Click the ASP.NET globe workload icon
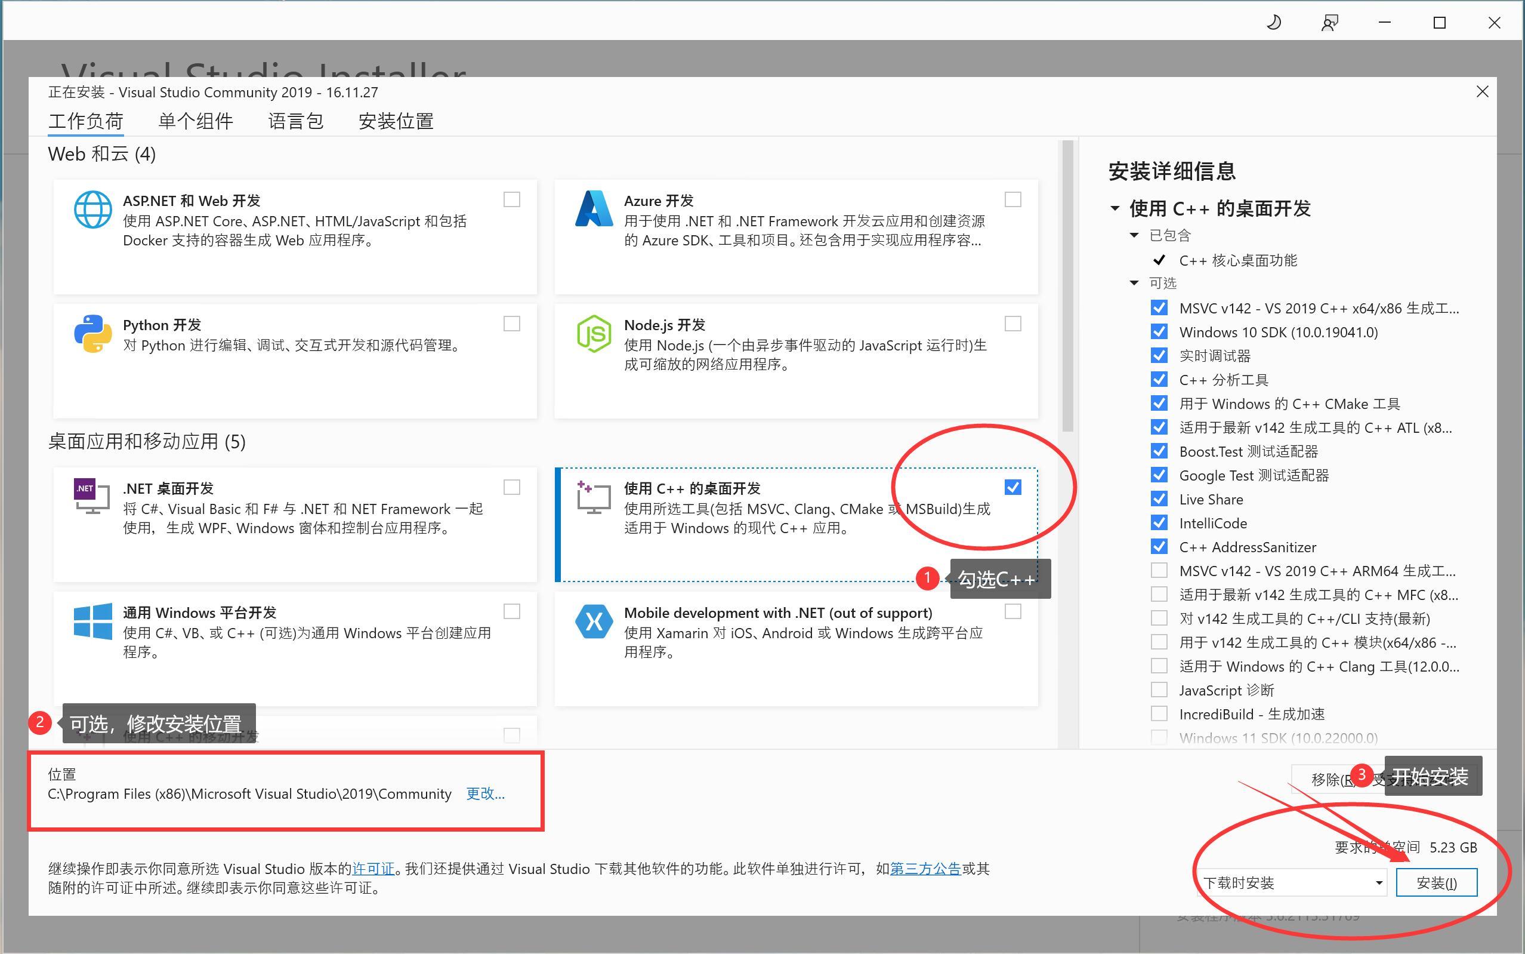This screenshot has height=954, width=1525. pyautogui.click(x=92, y=210)
